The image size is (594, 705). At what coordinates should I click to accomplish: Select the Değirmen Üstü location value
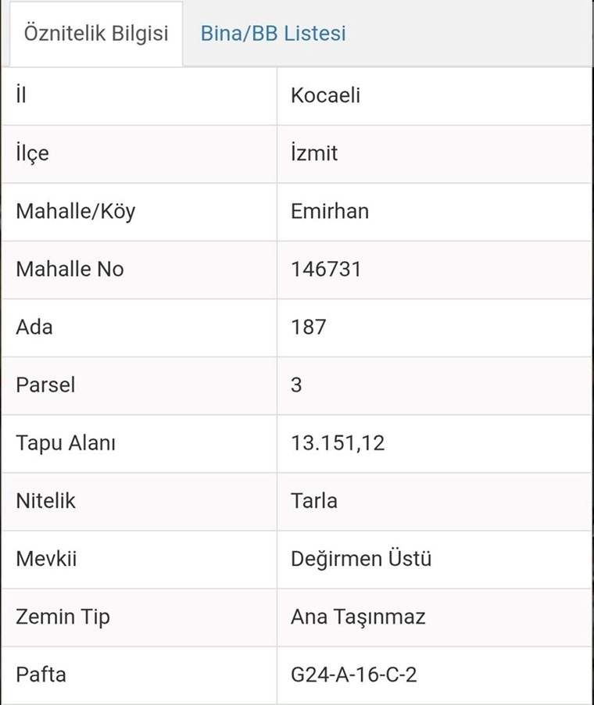tap(361, 559)
